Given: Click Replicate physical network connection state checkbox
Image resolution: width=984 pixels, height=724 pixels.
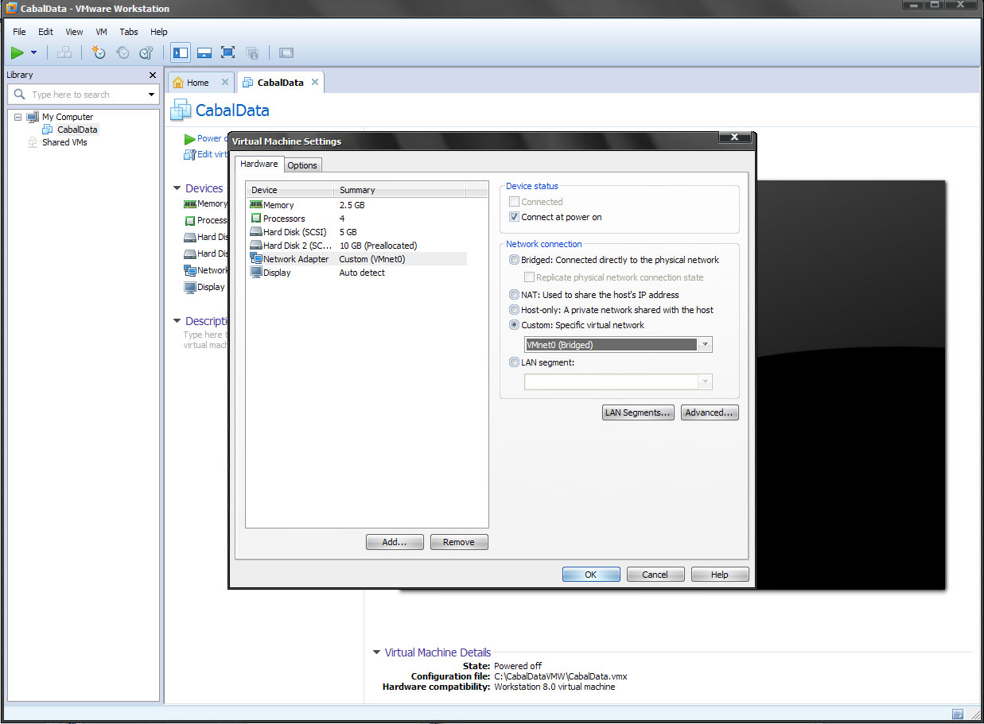Looking at the screenshot, I should click(529, 277).
